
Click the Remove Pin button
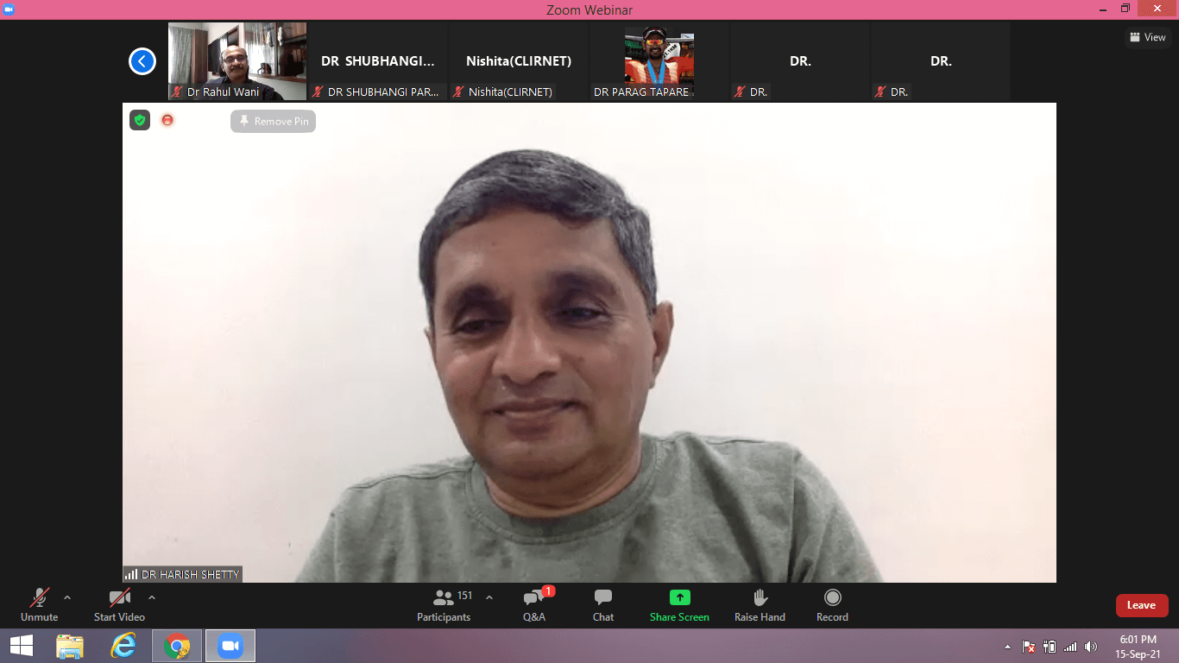pos(273,122)
